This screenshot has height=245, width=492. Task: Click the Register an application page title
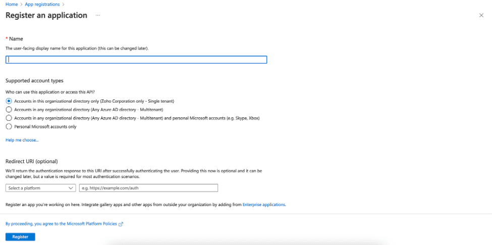pos(46,15)
